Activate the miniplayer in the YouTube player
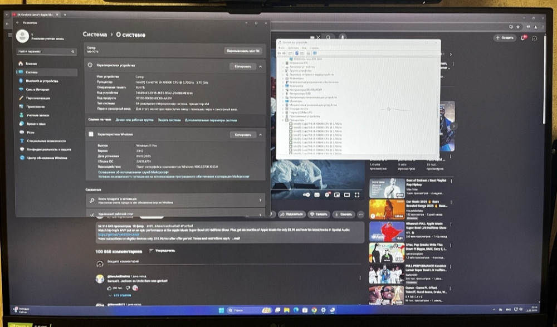The image size is (557, 327). (x=337, y=195)
